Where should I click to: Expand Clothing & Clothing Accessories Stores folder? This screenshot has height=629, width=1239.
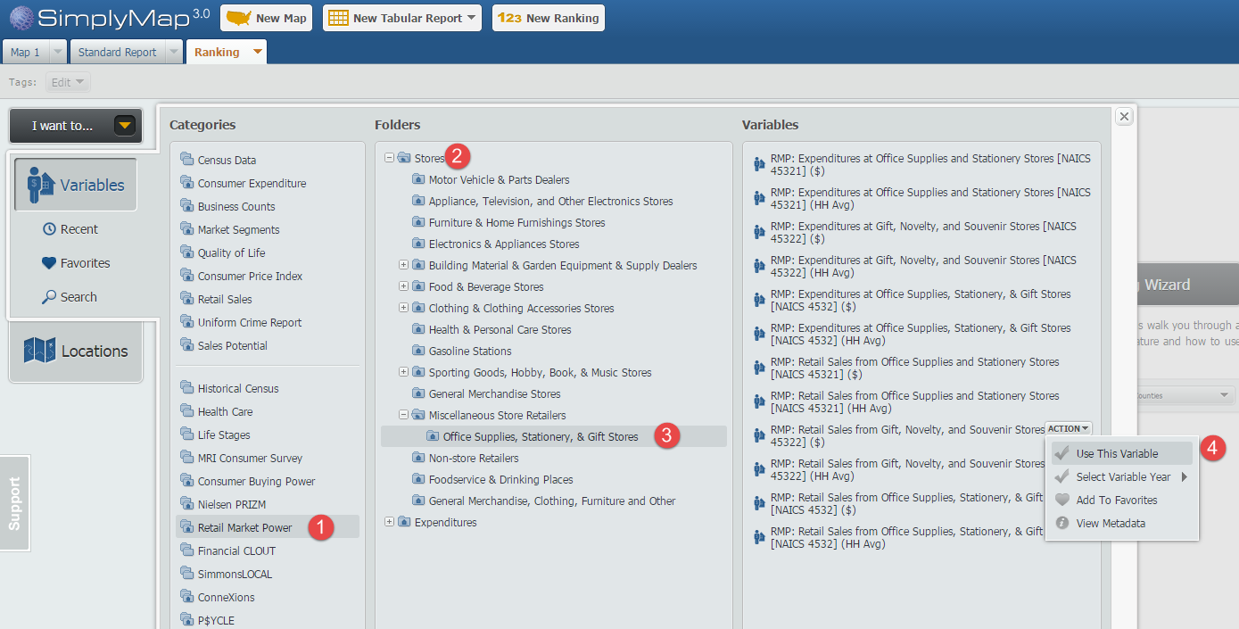pyautogui.click(x=404, y=308)
